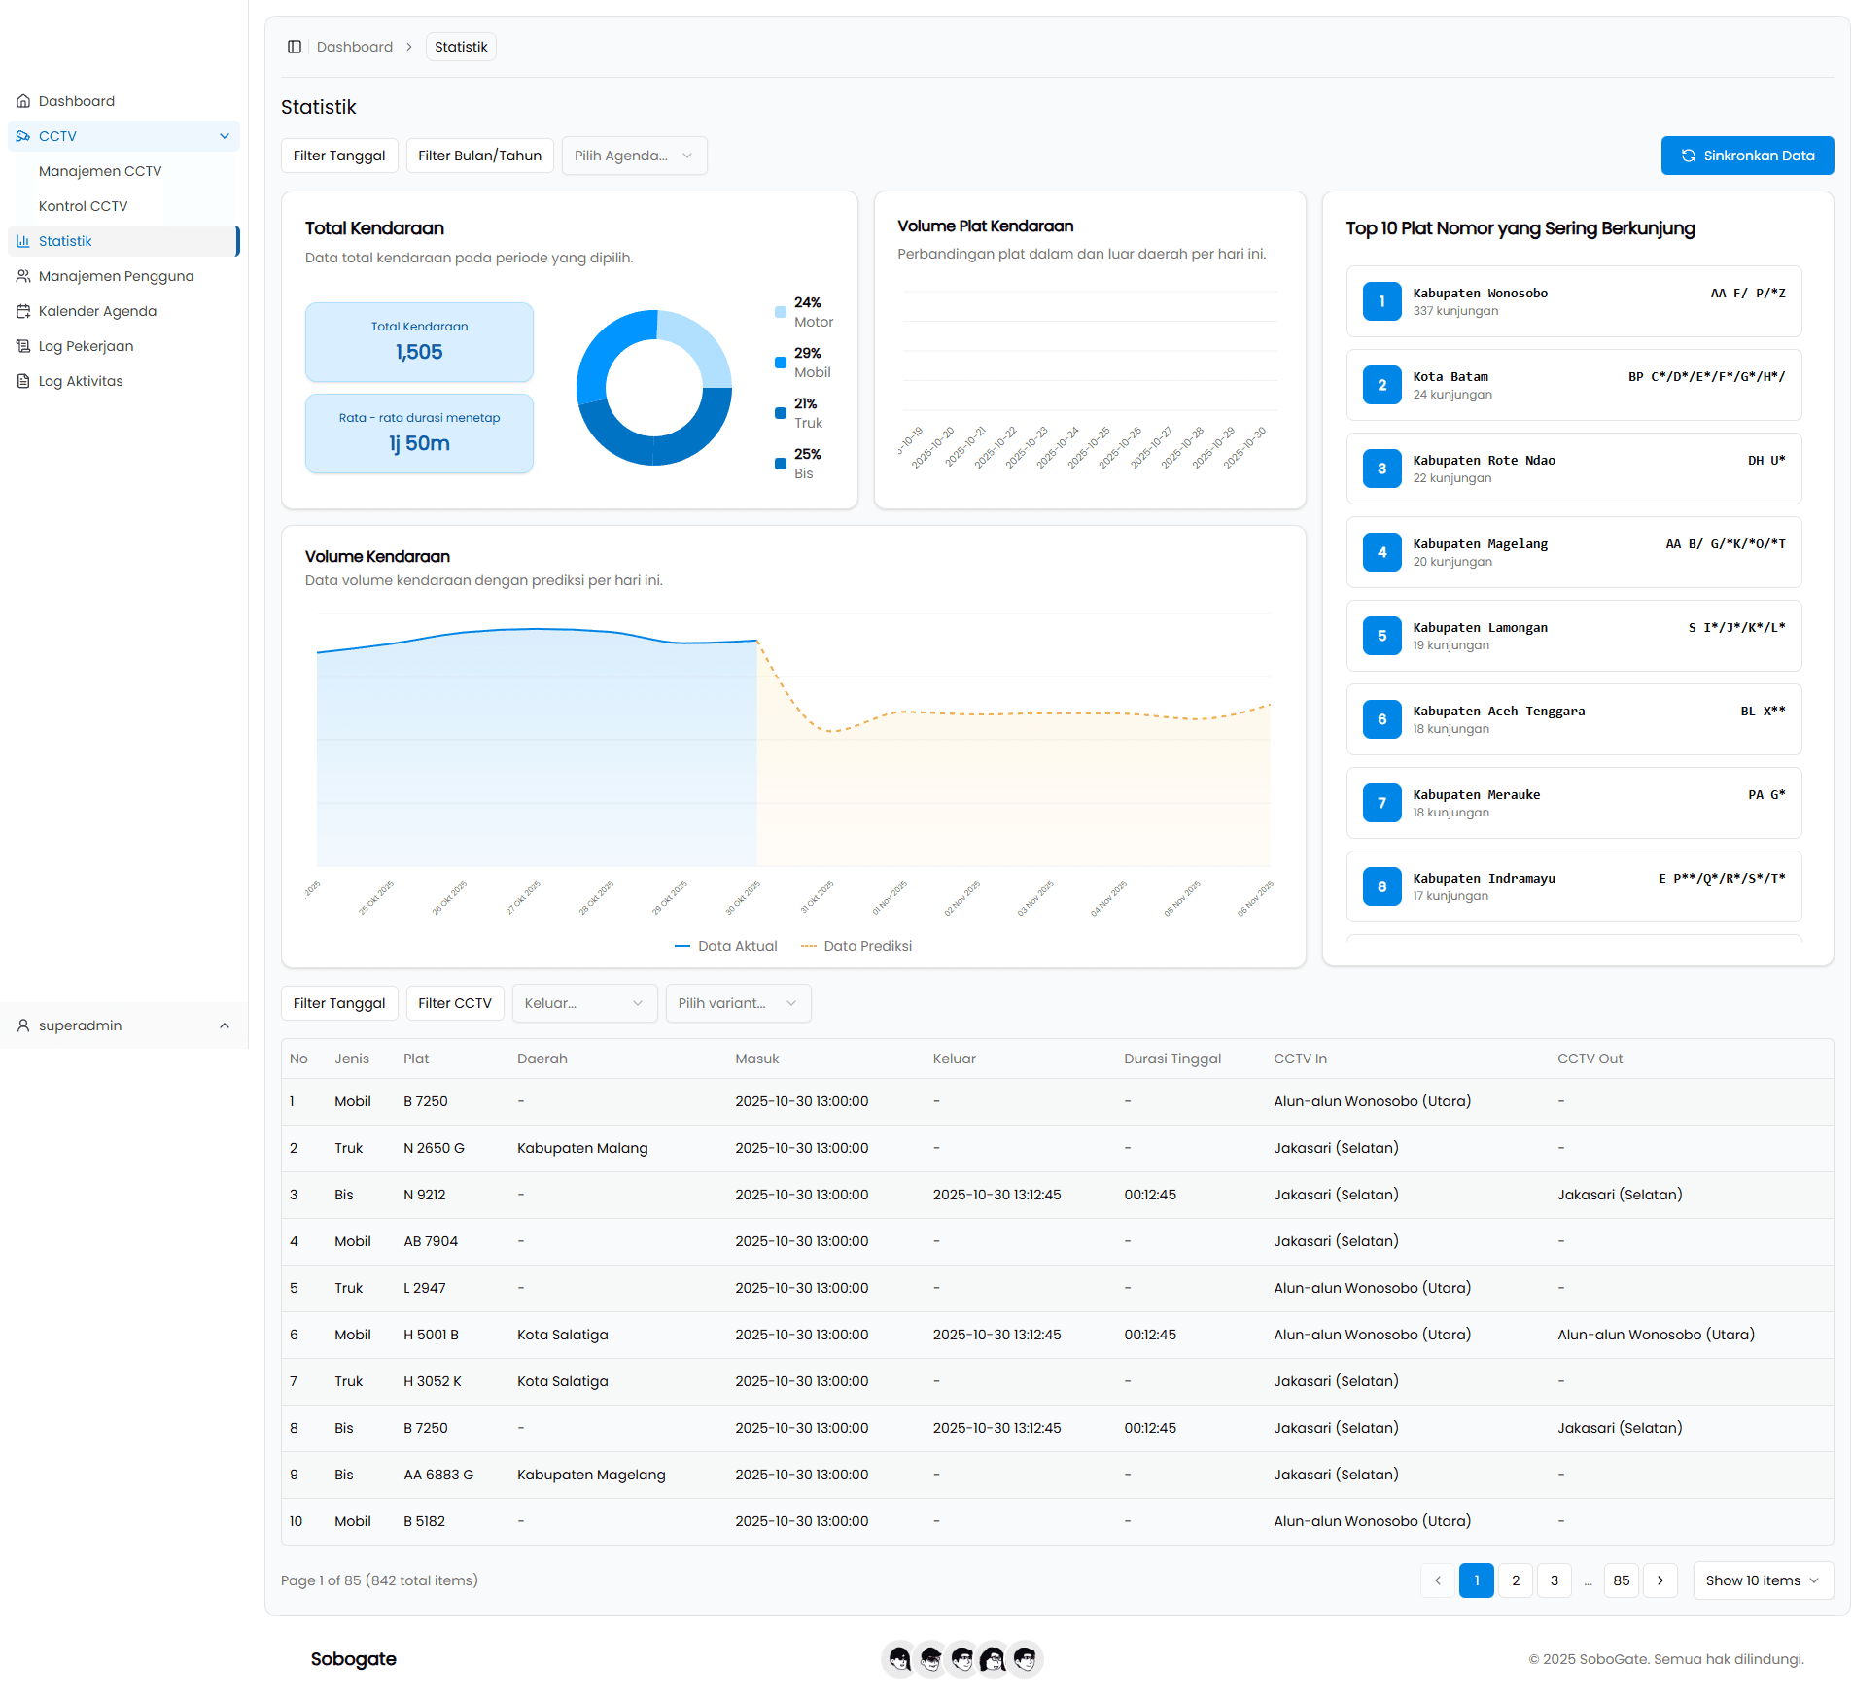Click the sidebar panel toggle icon
The height and width of the screenshot is (1702, 1852).
click(x=295, y=47)
